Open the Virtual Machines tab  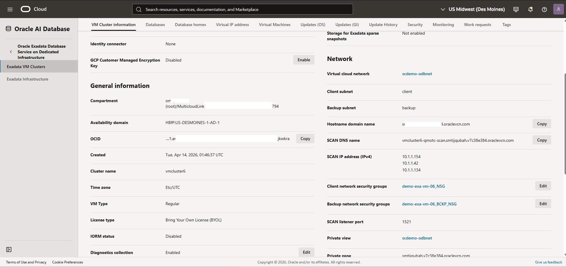[275, 25]
